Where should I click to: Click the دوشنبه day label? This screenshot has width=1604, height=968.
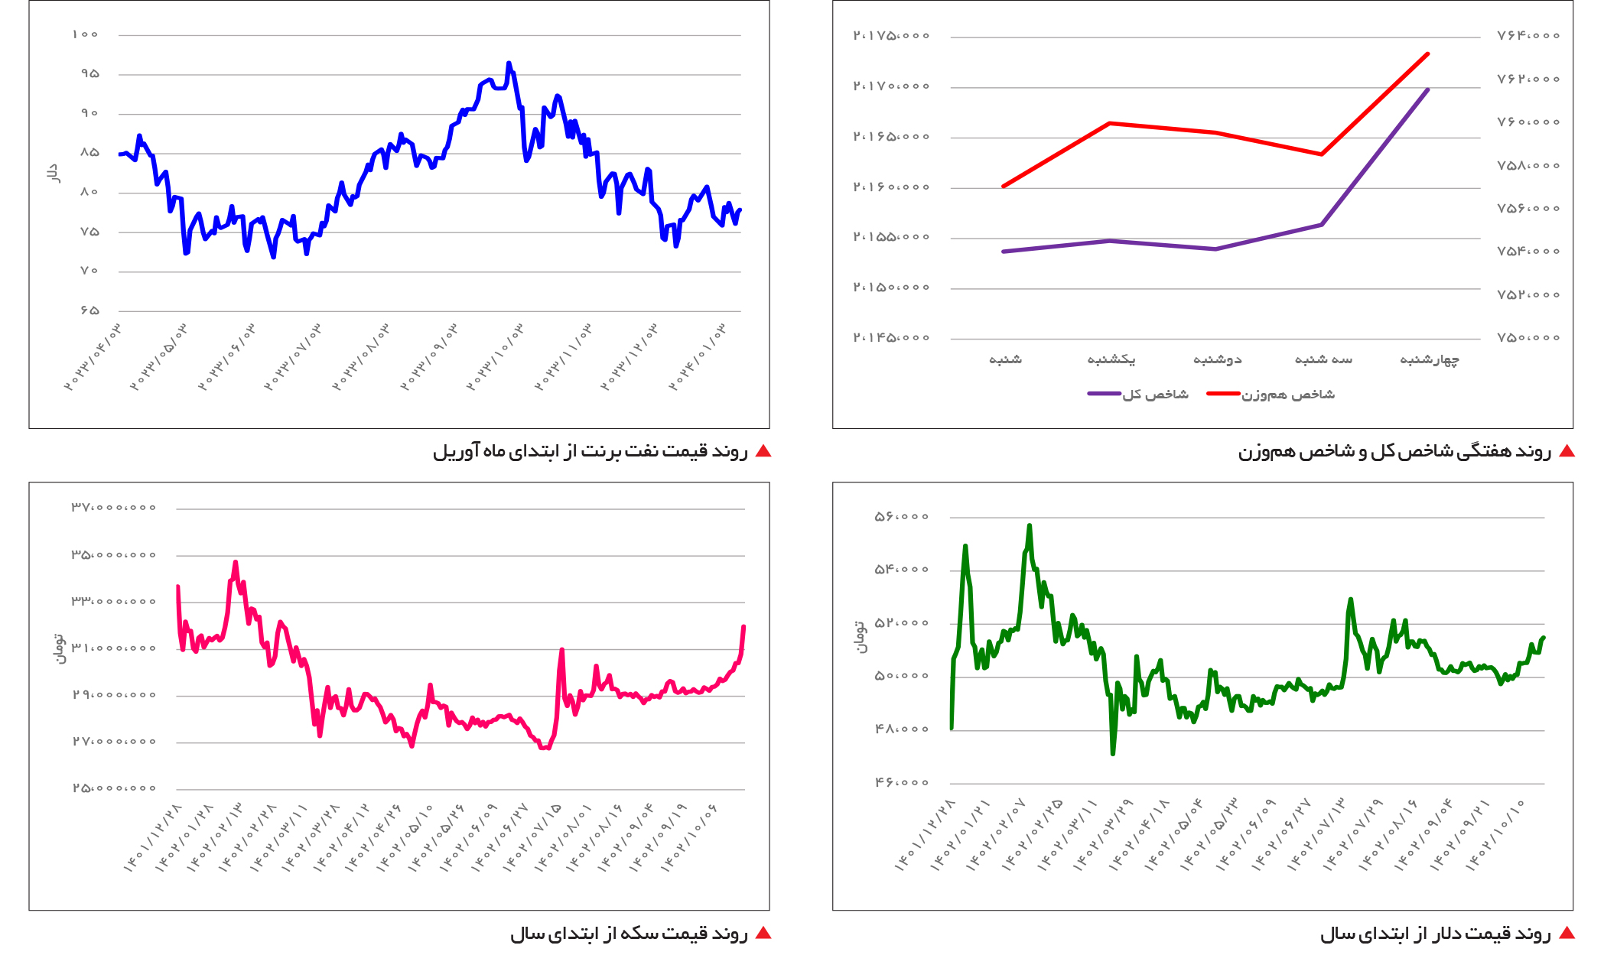click(x=1217, y=359)
